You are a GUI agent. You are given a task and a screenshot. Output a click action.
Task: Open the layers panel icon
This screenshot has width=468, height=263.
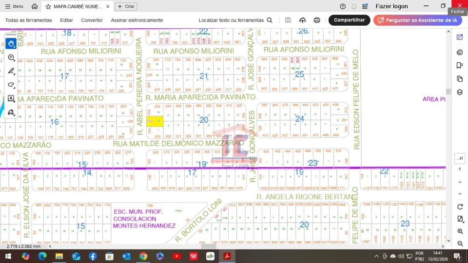[x=460, y=92]
